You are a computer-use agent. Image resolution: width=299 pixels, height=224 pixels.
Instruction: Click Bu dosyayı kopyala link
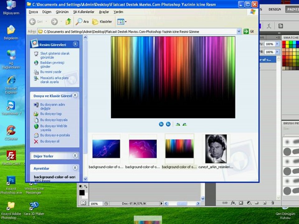click(x=54, y=120)
